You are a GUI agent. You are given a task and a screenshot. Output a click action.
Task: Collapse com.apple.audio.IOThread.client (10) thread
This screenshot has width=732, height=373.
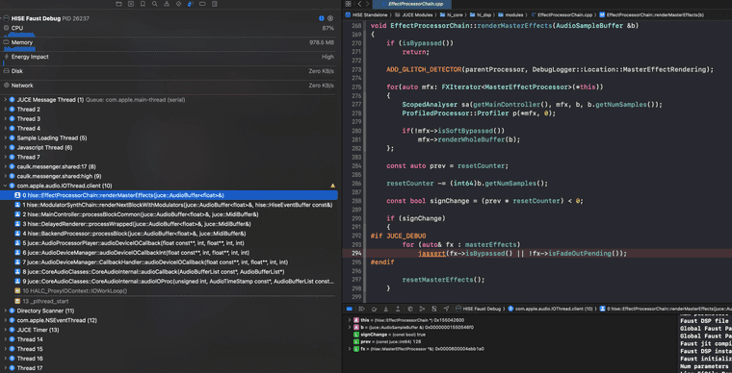click(6, 186)
